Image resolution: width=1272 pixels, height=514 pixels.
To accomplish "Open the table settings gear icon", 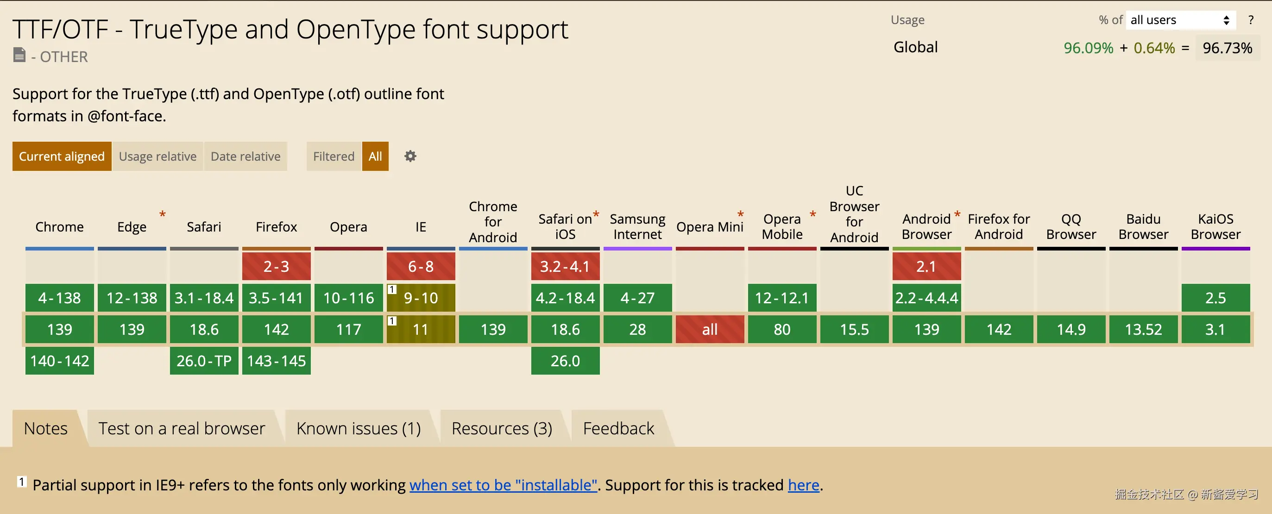I will click(410, 157).
